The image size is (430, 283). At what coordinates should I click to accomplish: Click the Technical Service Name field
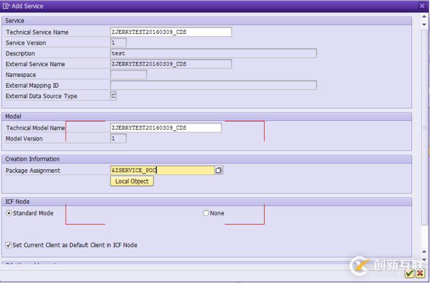pos(171,32)
